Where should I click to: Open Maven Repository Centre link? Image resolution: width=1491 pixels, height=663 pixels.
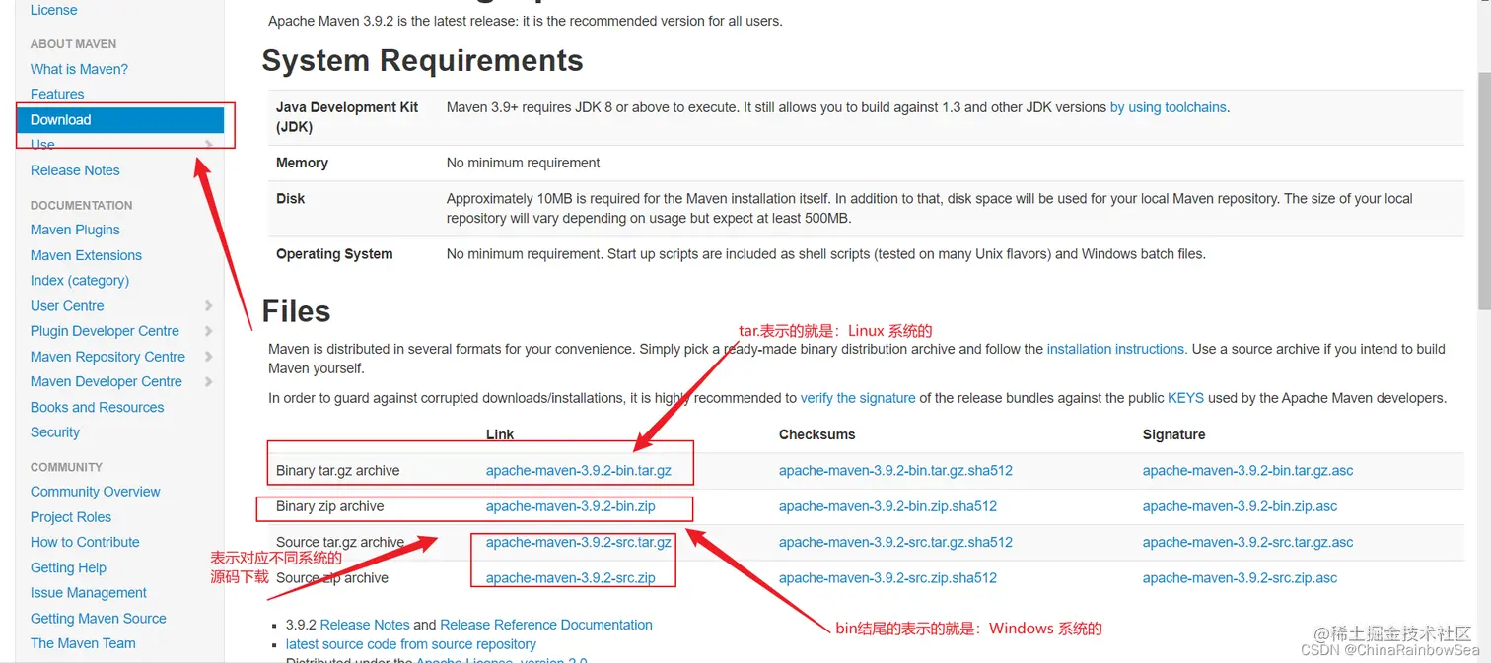tap(107, 357)
